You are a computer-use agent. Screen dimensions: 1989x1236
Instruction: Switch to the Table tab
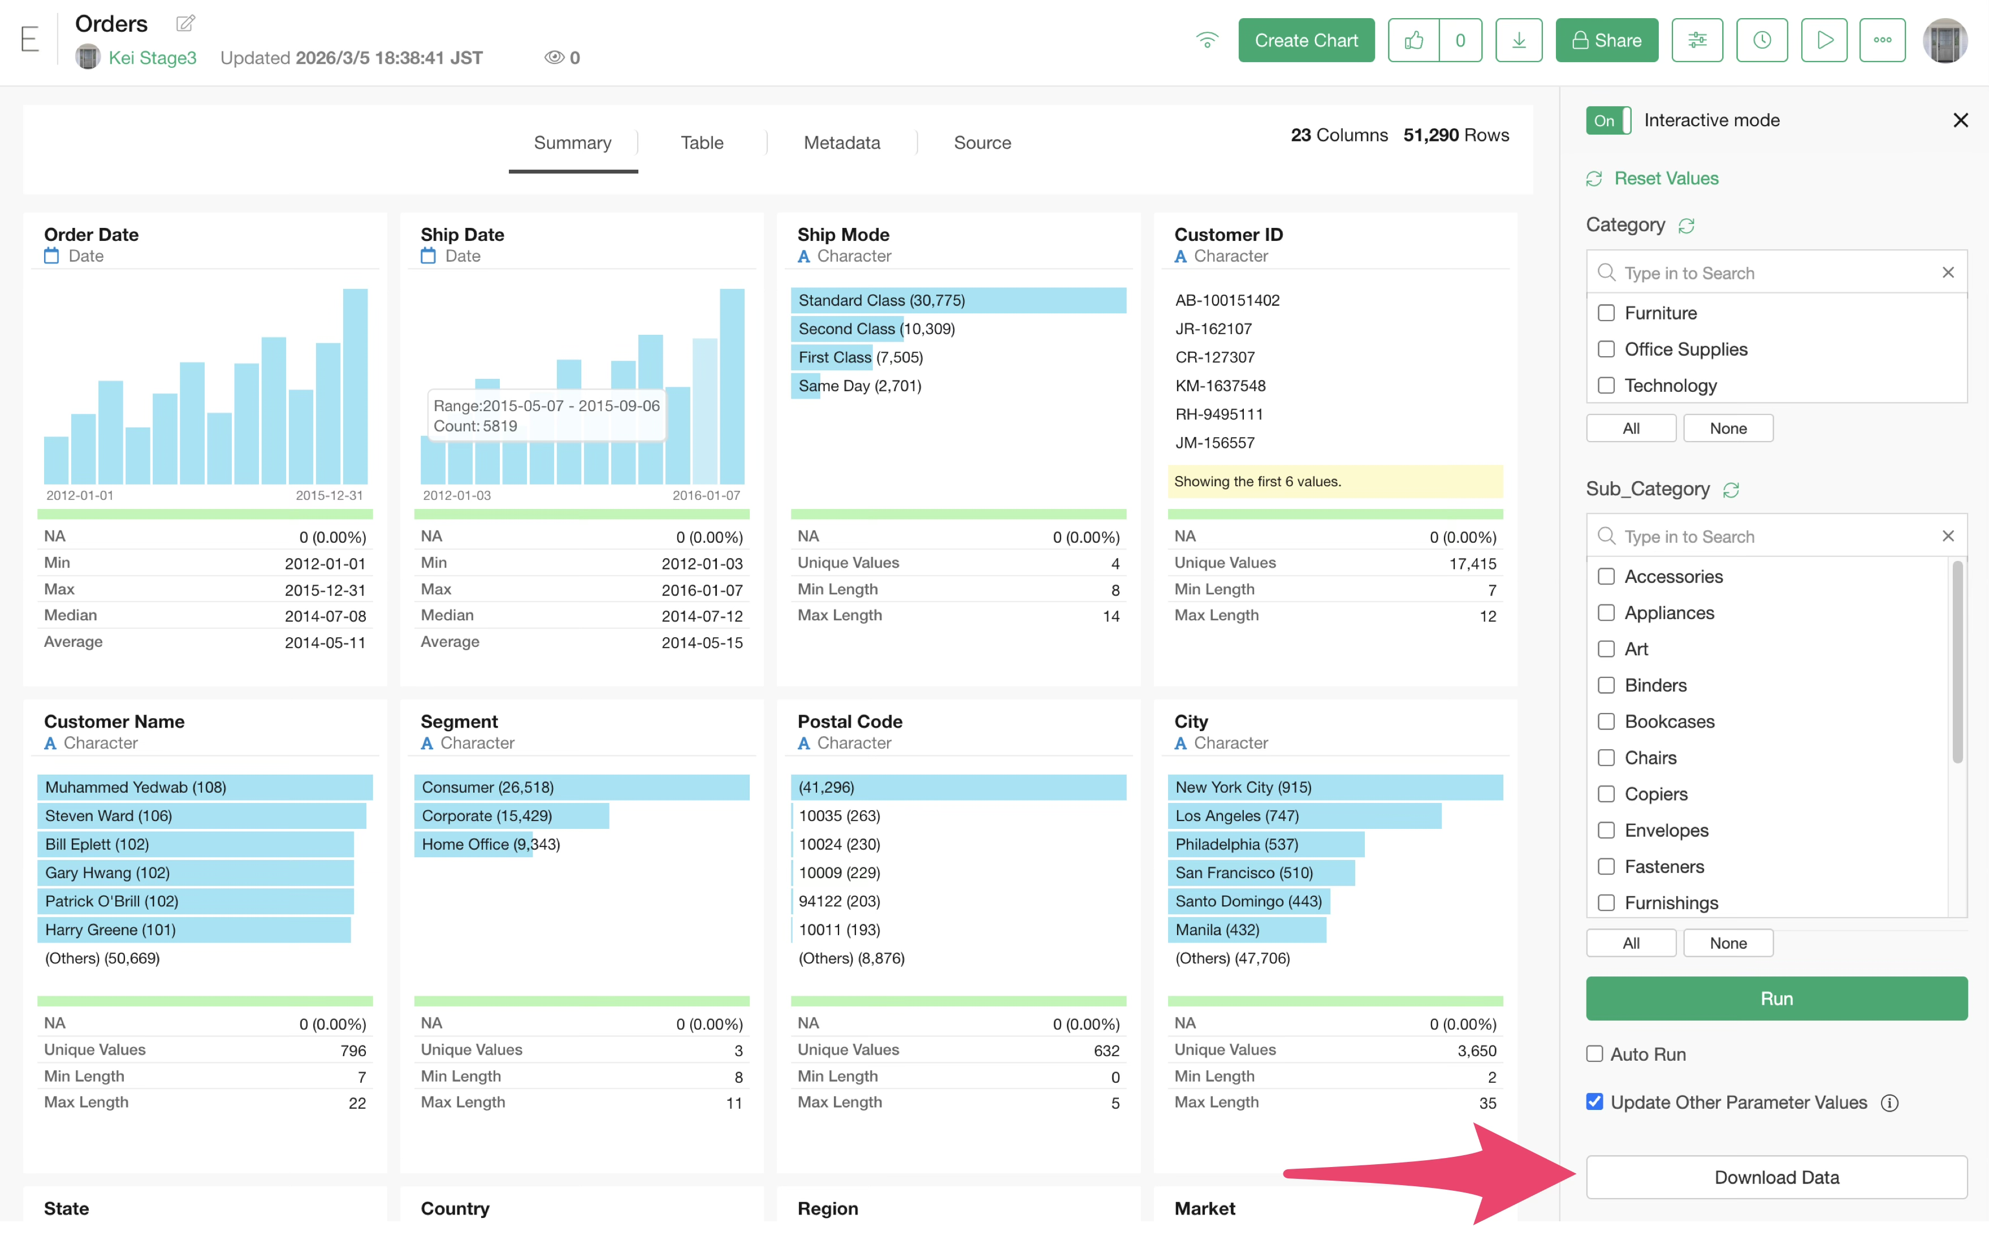[x=701, y=142]
